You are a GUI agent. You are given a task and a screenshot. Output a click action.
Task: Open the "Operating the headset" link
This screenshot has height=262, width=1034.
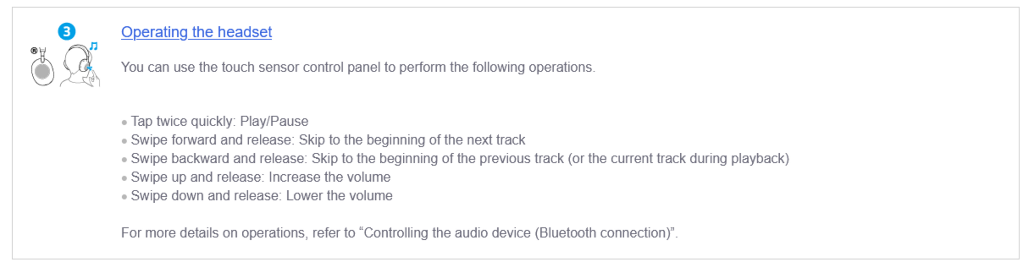tap(196, 32)
